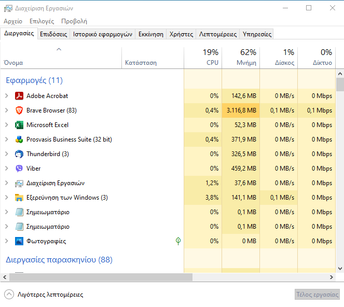
Task: Expand the Φωτογραφίες process group
Action: pyautogui.click(x=7, y=241)
